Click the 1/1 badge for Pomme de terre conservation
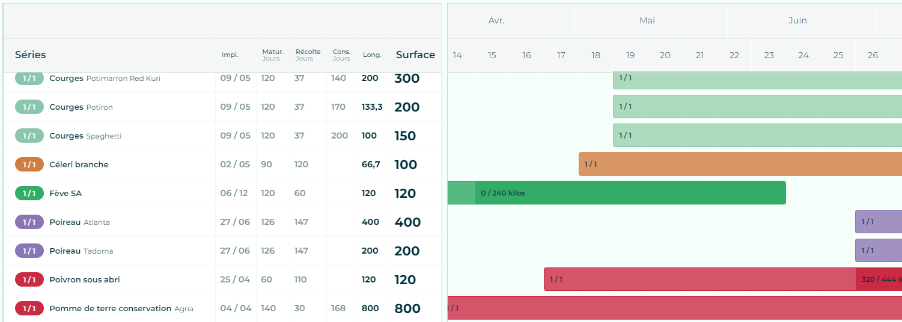 click(x=29, y=308)
